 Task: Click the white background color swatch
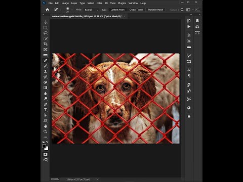(47, 149)
